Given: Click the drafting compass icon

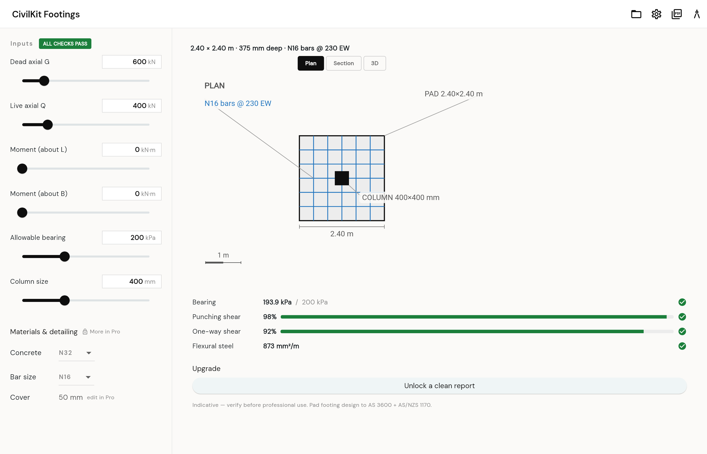Looking at the screenshot, I should coord(697,14).
